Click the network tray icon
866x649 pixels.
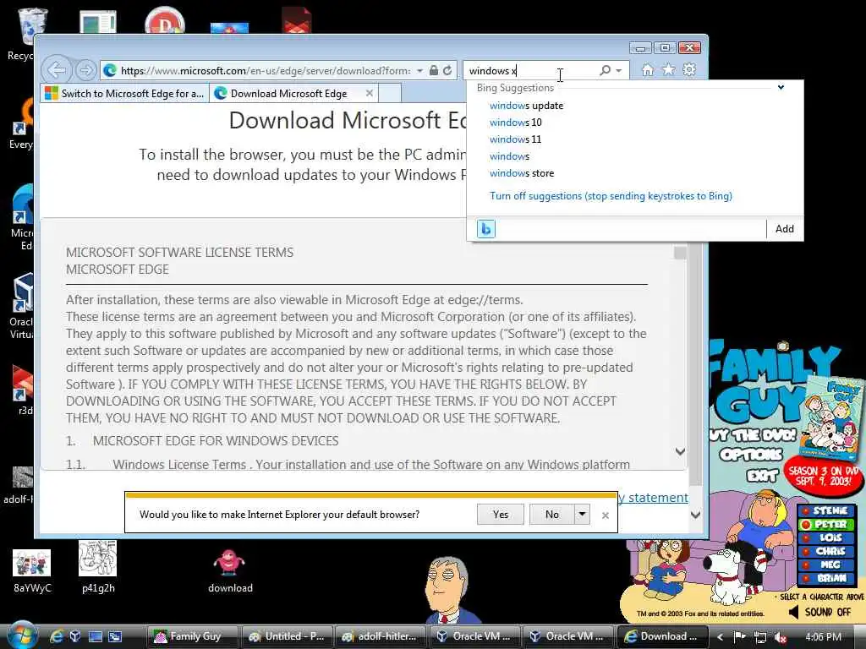tap(760, 637)
